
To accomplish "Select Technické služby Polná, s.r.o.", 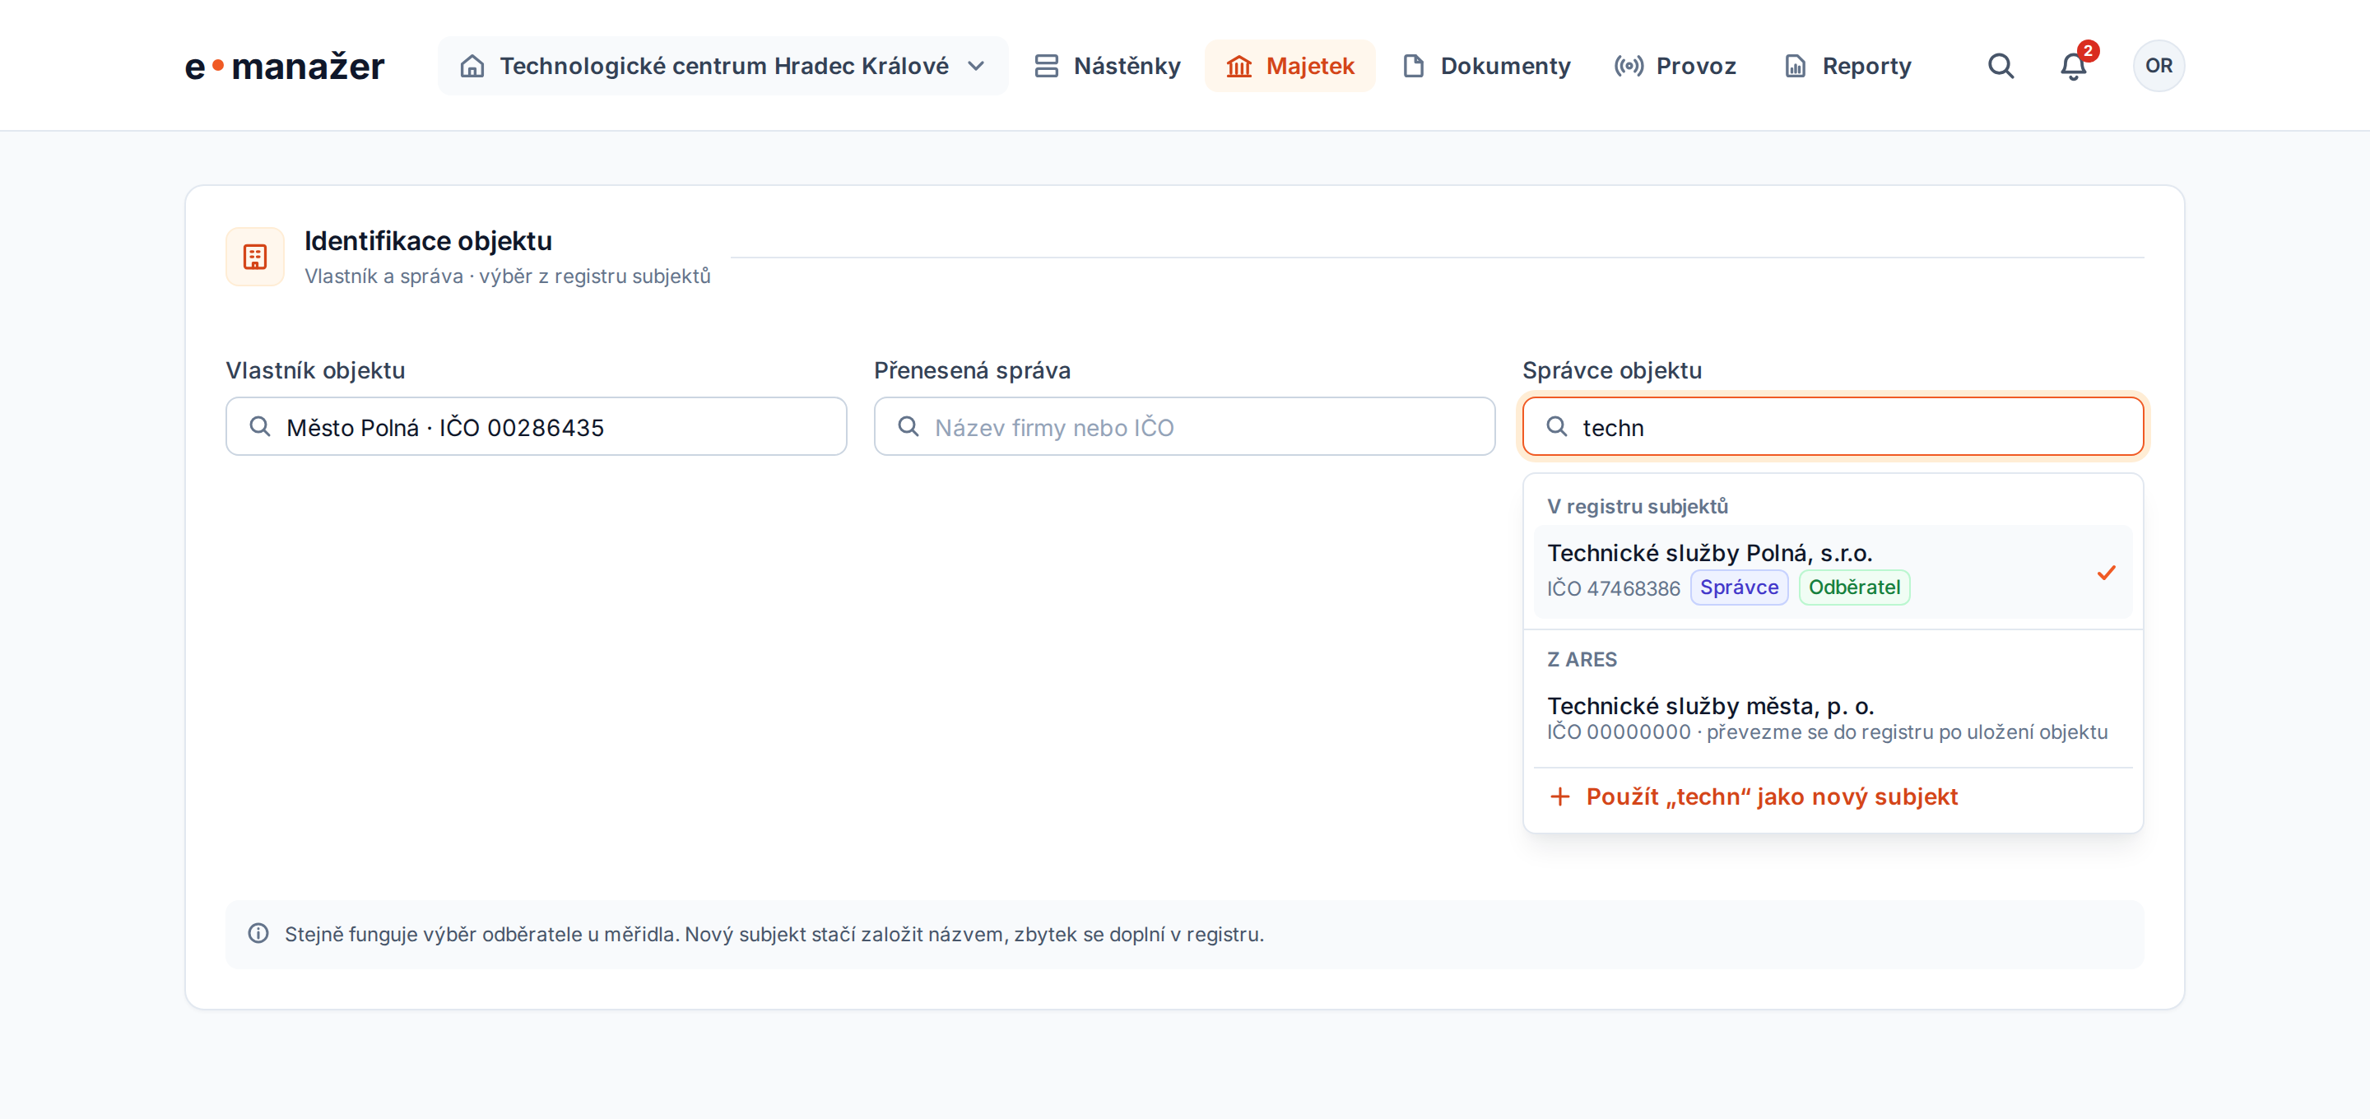I will 1833,572.
